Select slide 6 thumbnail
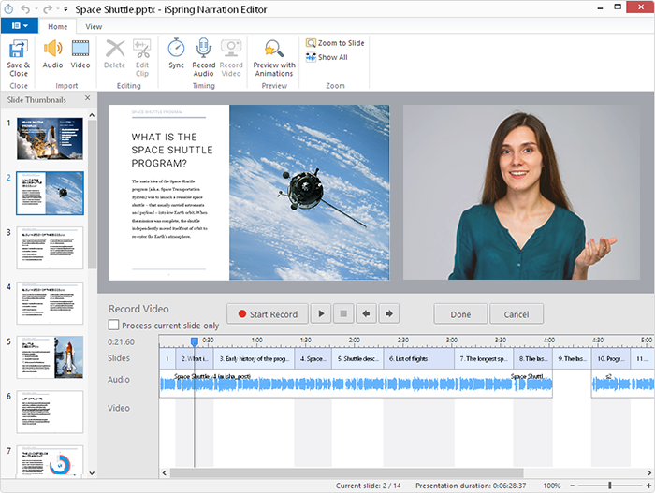The width and height of the screenshot is (655, 493). [x=50, y=412]
